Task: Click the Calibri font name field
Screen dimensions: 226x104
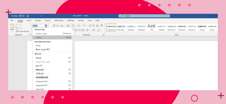Action: pyautogui.click(x=39, y=26)
